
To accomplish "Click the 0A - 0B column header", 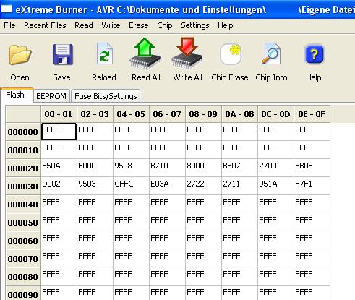I will tap(239, 114).
